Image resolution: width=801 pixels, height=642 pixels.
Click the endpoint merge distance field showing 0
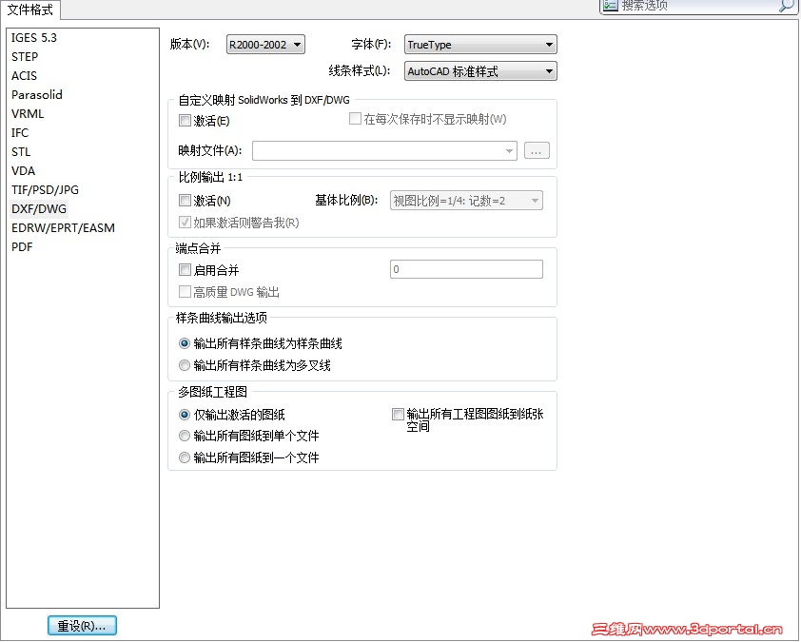(x=465, y=269)
